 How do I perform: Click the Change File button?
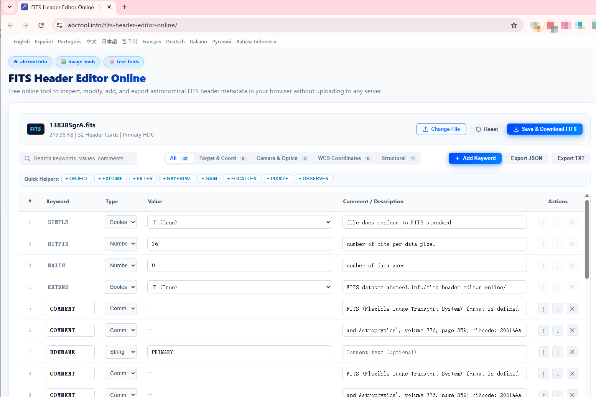pos(441,129)
